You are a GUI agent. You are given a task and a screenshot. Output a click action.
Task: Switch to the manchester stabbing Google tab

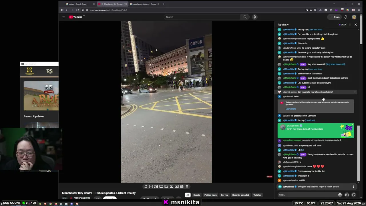145,4
